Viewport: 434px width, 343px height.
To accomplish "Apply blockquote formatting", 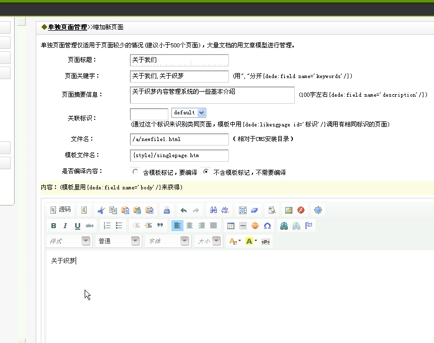I will tap(160, 226).
